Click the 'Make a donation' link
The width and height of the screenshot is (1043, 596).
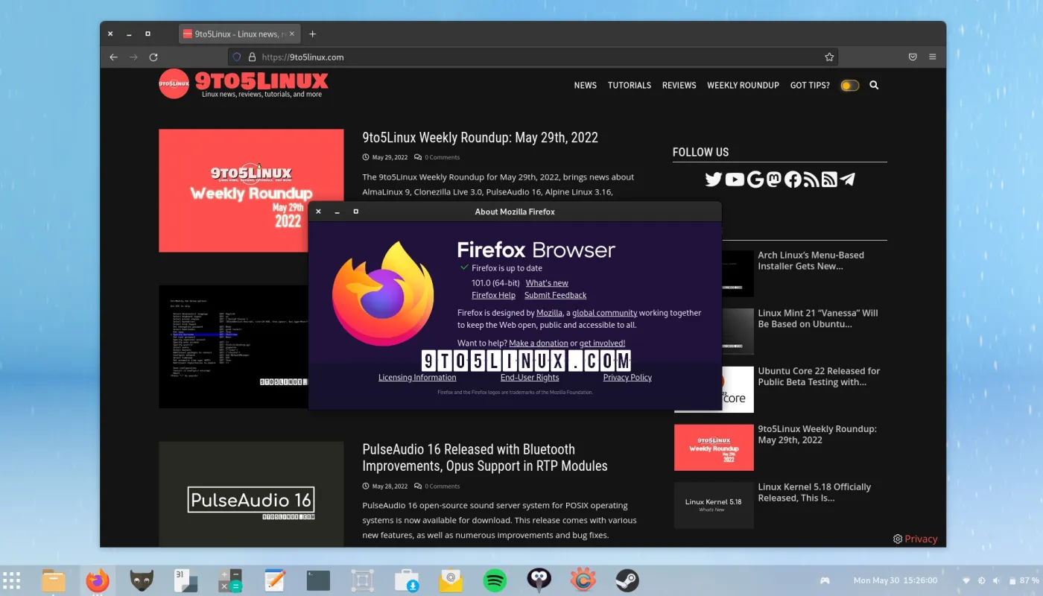[x=539, y=343]
